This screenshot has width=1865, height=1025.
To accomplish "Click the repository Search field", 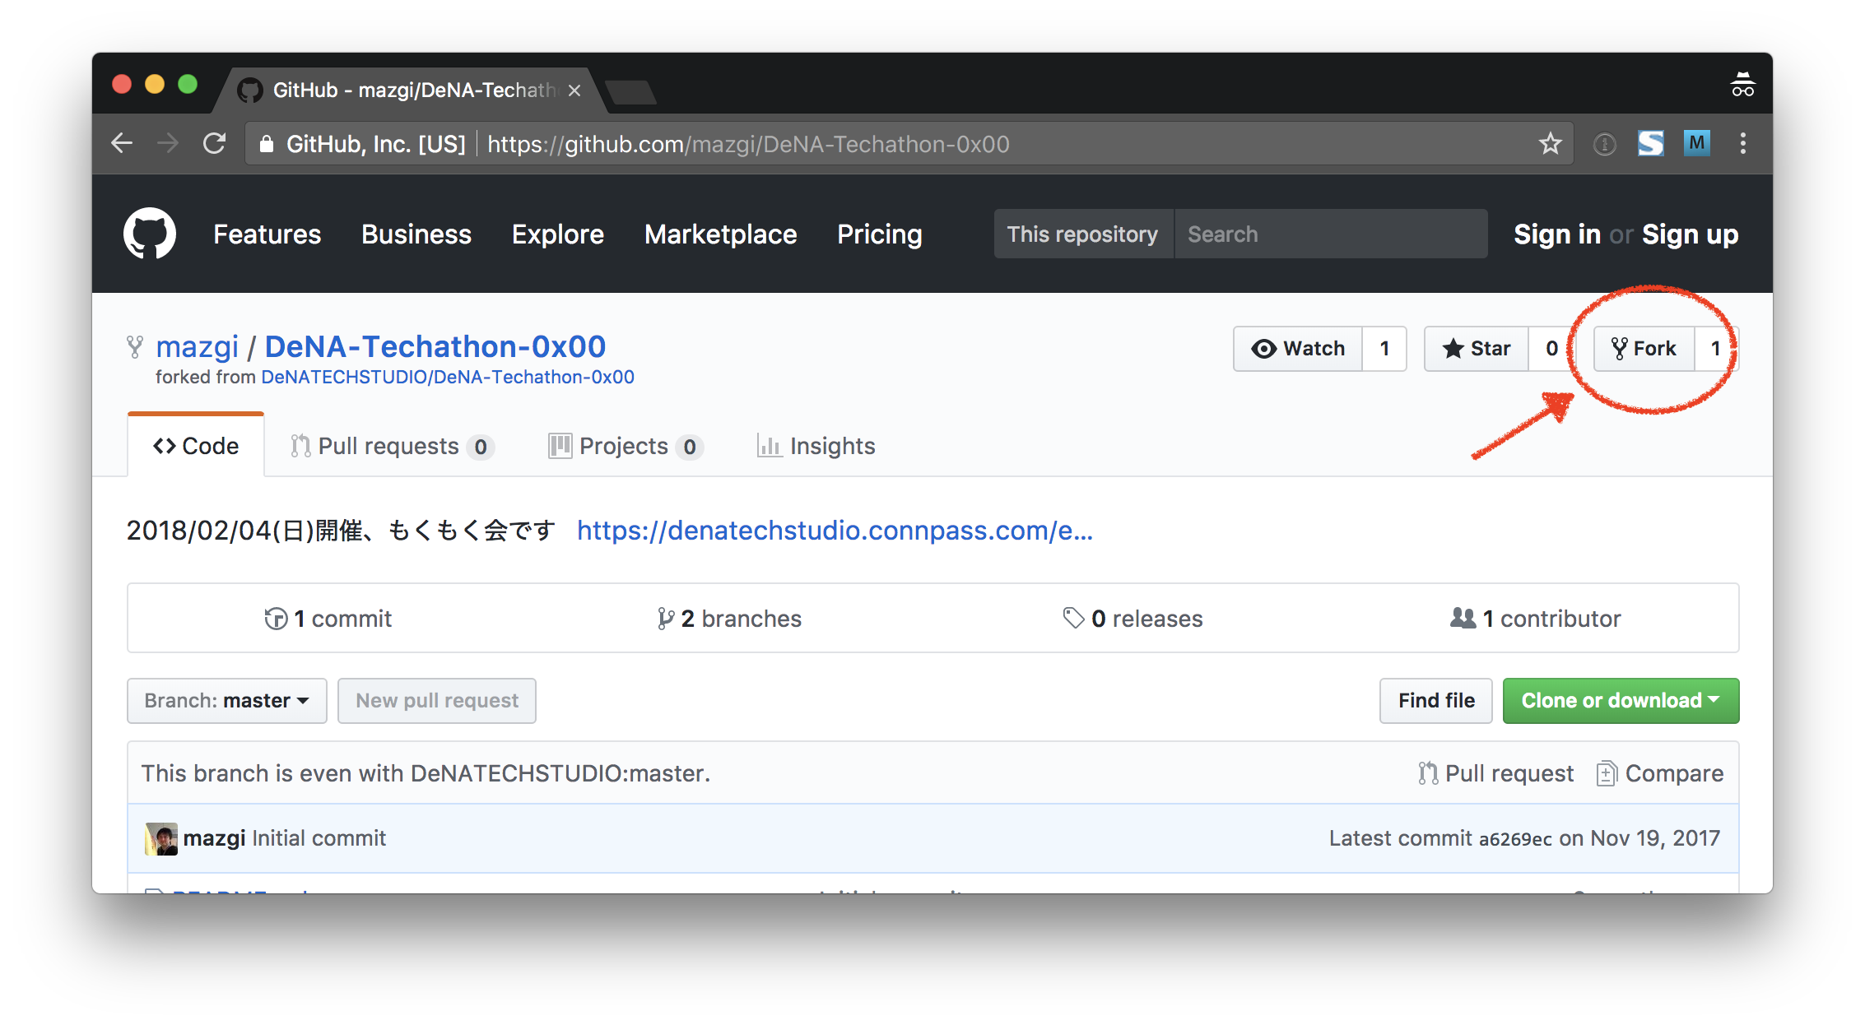I will [1329, 234].
